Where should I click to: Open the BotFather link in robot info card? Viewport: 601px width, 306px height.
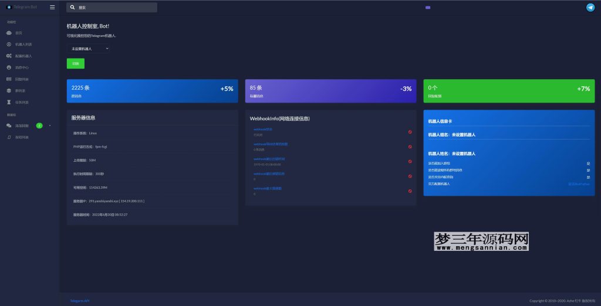579,184
